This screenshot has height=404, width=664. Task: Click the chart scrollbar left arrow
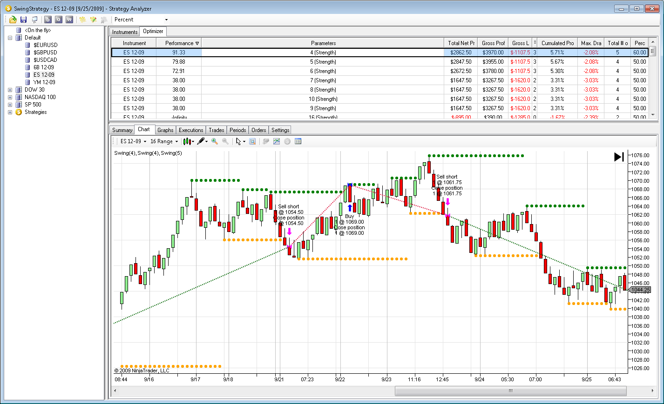click(x=115, y=391)
